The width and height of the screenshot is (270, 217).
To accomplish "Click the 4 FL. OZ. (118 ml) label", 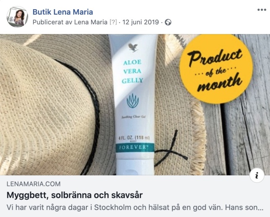I will pyautogui.click(x=134, y=138).
